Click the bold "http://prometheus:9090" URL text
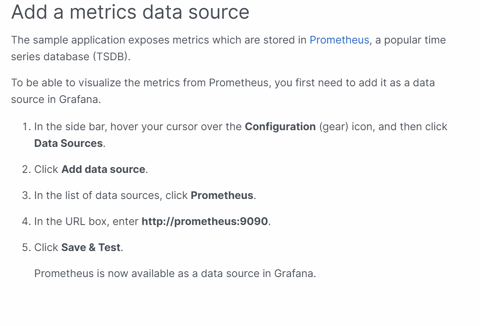 (x=204, y=221)
